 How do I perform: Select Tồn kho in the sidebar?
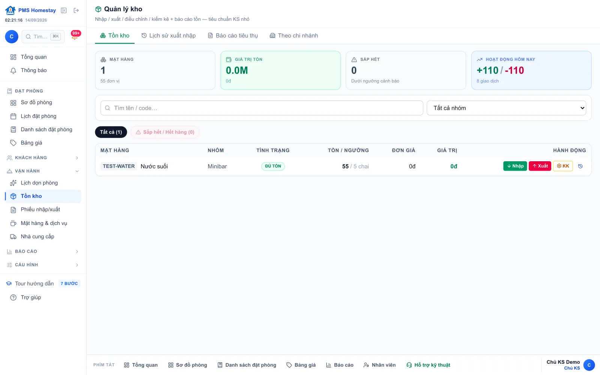tap(43, 196)
